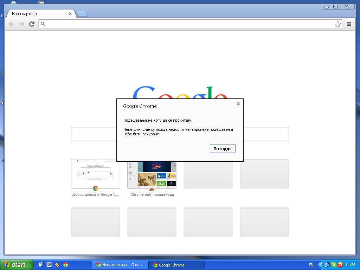The height and width of the screenshot is (270, 360).
Task: Expand hidden system tray icons arrow
Action: (x=321, y=265)
